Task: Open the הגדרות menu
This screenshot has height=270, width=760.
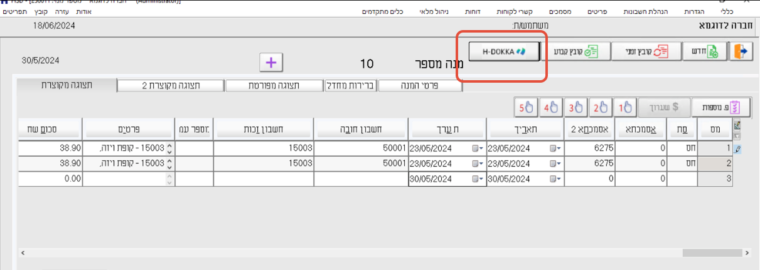Action: [693, 12]
